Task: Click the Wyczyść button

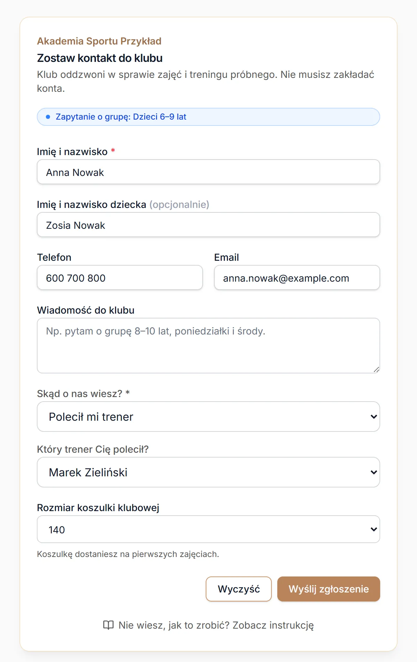Action: coord(239,589)
